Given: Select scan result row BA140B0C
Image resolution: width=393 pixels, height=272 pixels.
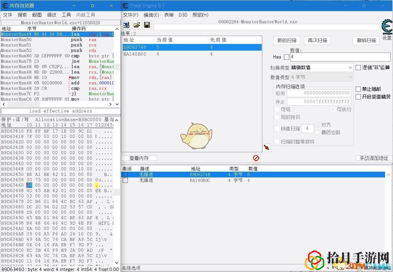Looking at the screenshot, I should click(x=192, y=54).
